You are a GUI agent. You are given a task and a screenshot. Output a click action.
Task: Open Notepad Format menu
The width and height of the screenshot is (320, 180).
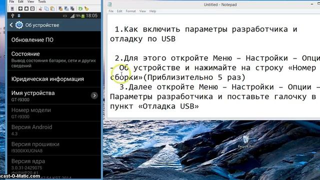pyautogui.click(x=131, y=11)
